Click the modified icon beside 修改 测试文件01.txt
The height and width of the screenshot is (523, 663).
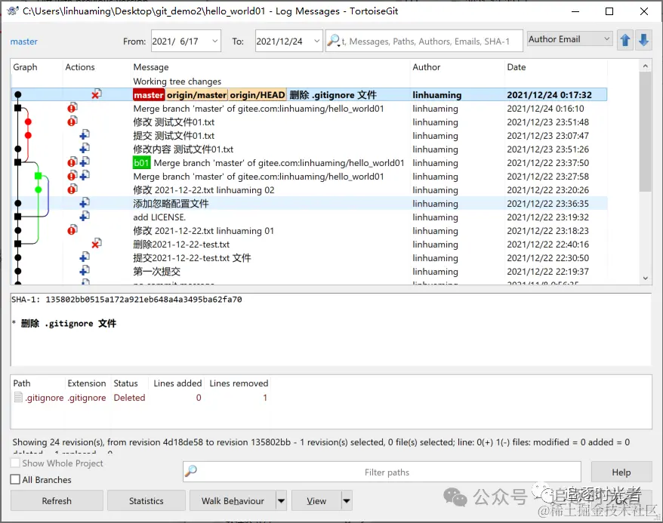click(72, 122)
